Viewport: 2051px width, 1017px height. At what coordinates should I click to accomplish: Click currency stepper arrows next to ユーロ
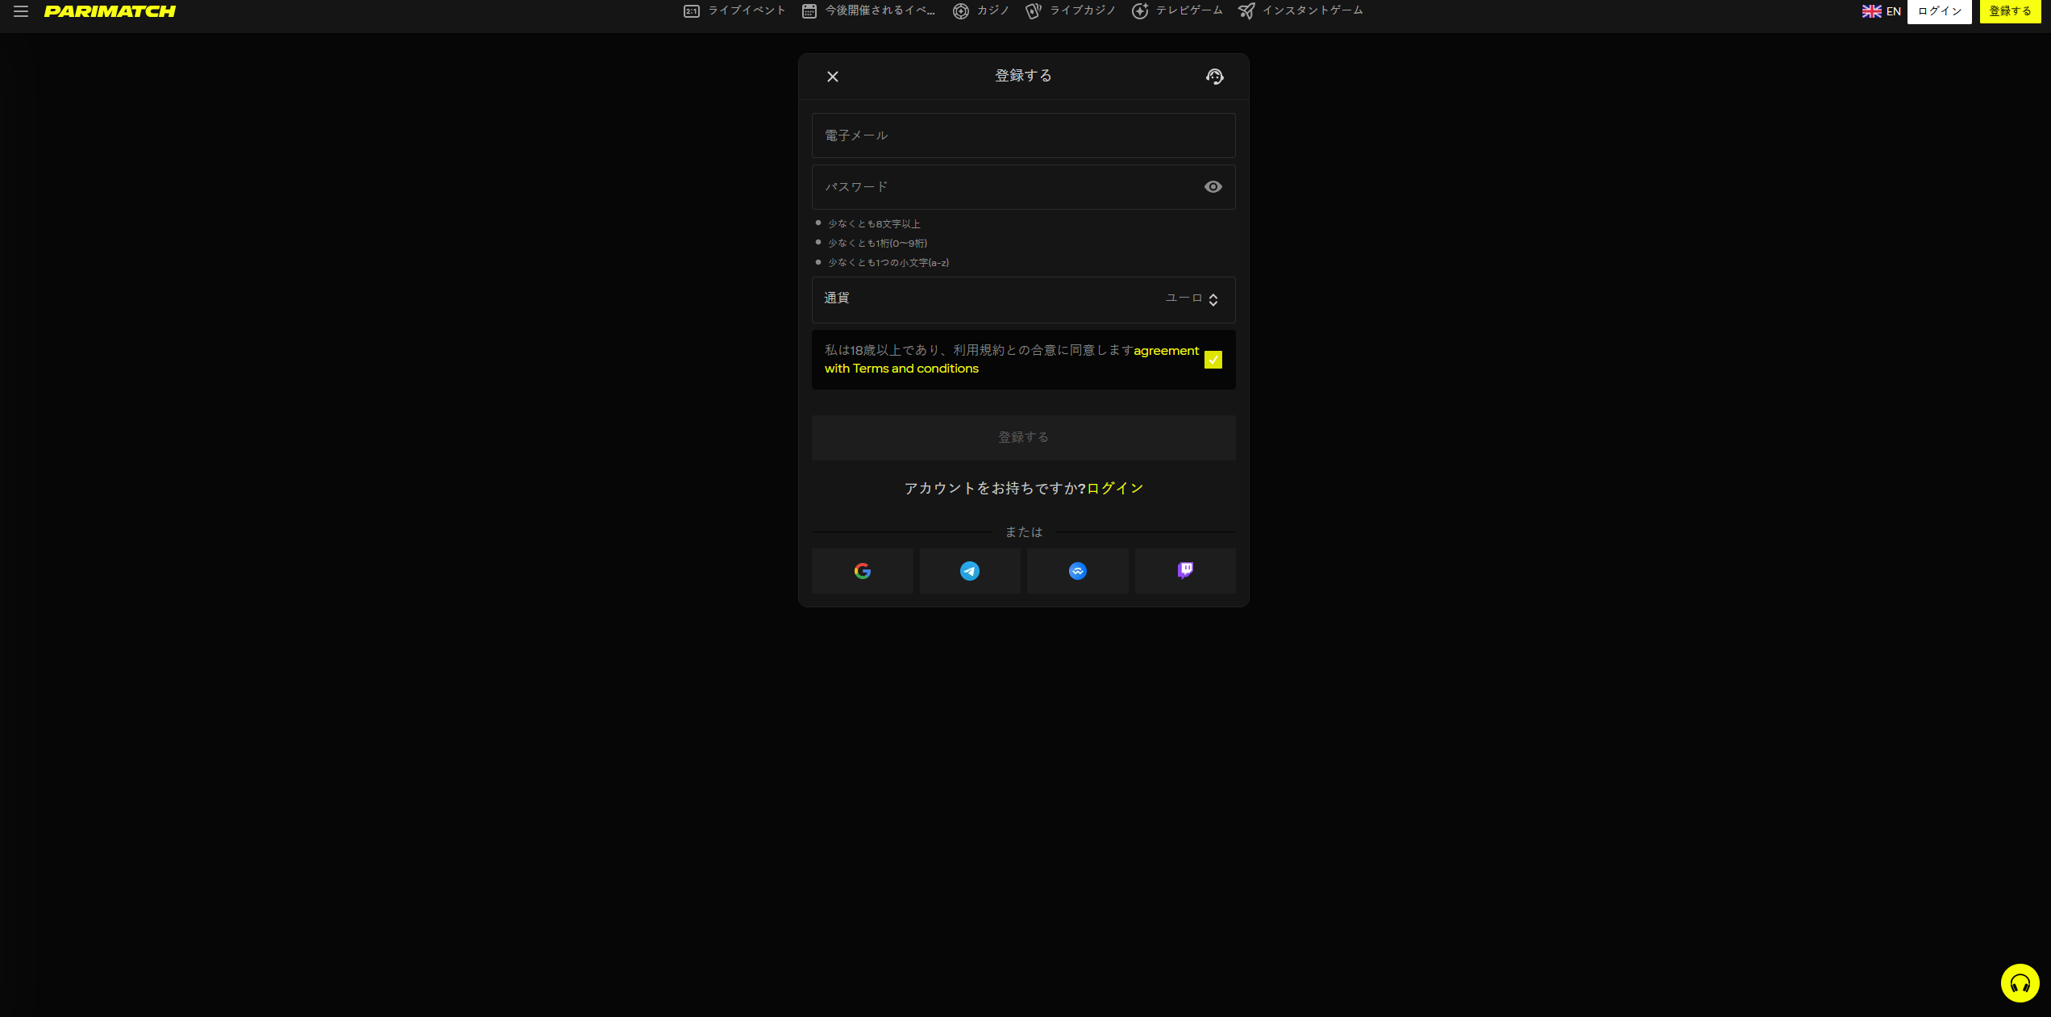tap(1213, 300)
